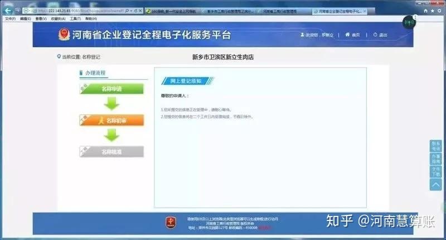Click the 欢迎您 user greeting

click(317, 35)
